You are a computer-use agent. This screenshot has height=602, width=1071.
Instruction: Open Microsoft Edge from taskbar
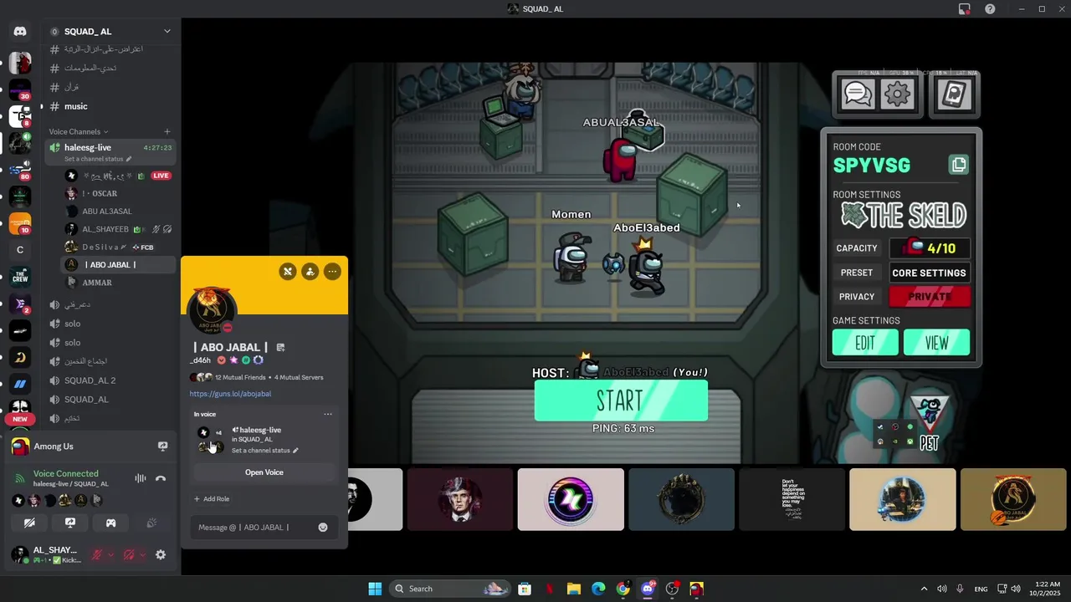pos(598,589)
